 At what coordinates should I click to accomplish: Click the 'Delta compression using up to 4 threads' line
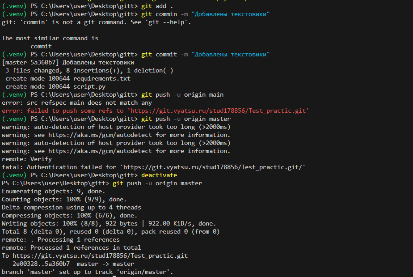coord(72,207)
